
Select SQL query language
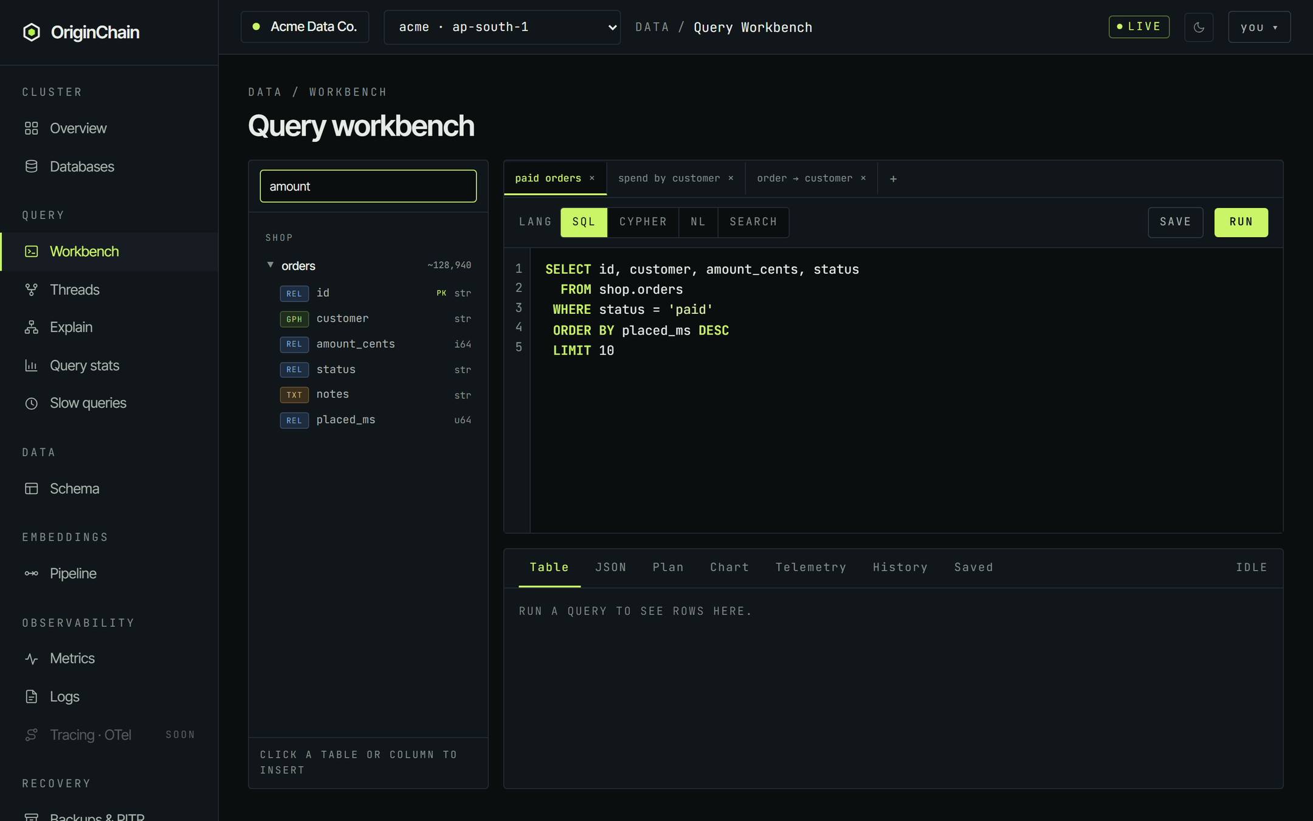pyautogui.click(x=584, y=222)
